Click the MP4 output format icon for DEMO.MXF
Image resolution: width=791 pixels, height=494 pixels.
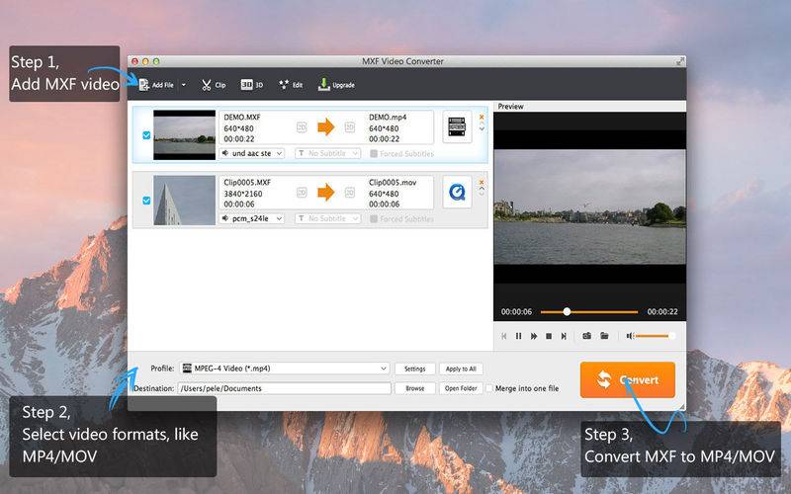coord(457,126)
